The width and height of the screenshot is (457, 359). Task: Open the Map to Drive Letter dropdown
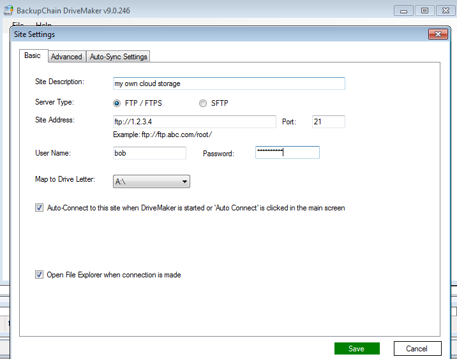(x=151, y=181)
